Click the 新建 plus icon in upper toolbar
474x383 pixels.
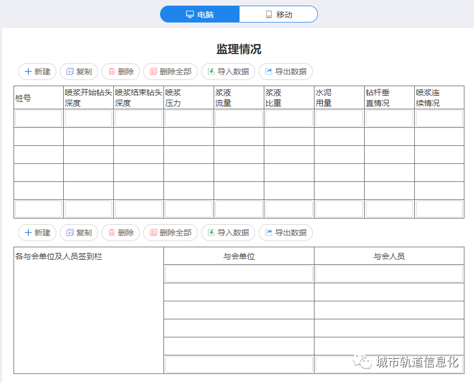28,72
